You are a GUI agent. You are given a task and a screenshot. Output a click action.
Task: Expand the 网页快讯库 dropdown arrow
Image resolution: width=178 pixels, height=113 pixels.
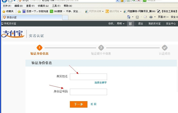click(103, 11)
